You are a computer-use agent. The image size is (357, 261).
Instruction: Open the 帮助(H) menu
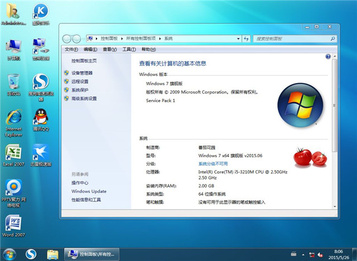click(x=149, y=50)
